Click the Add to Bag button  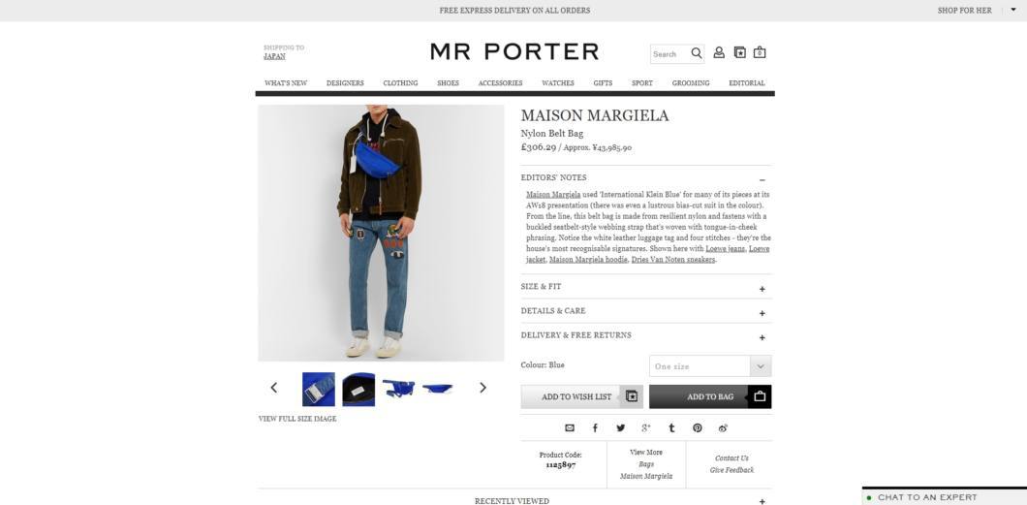tap(710, 397)
